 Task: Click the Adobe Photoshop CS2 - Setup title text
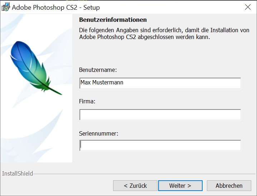56,8
